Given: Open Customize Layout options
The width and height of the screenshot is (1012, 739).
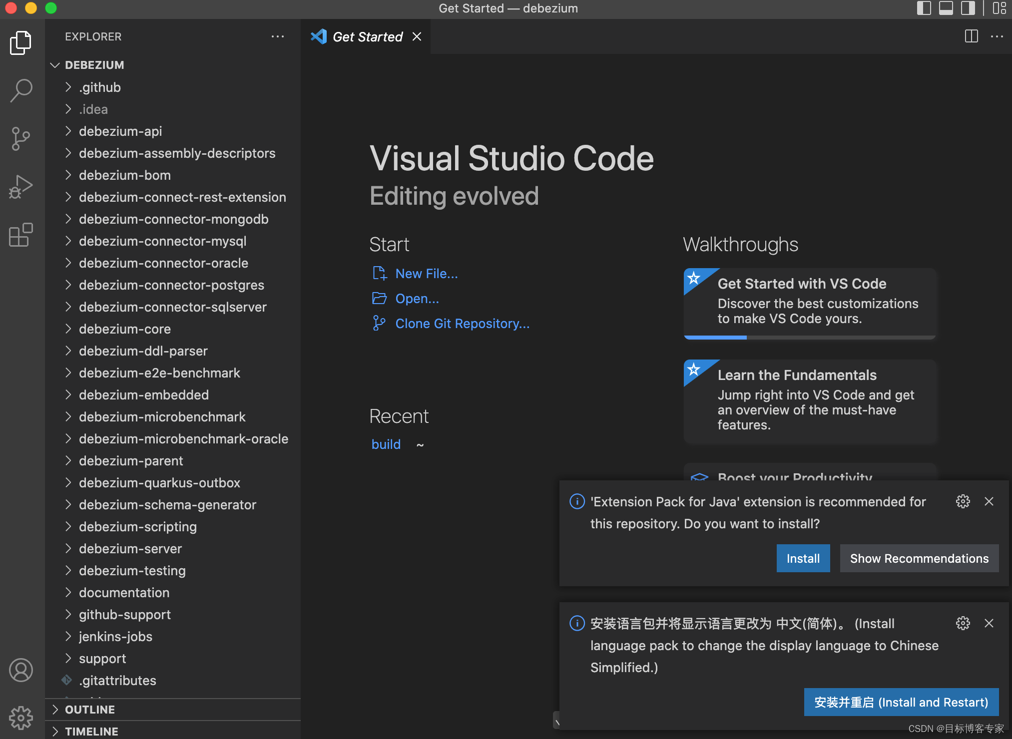Looking at the screenshot, I should tap(999, 8).
